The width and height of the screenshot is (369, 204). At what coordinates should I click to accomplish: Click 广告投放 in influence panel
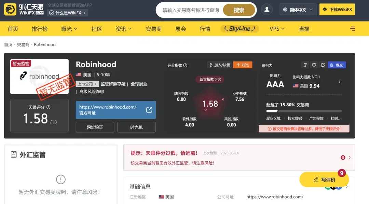[x=316, y=118]
